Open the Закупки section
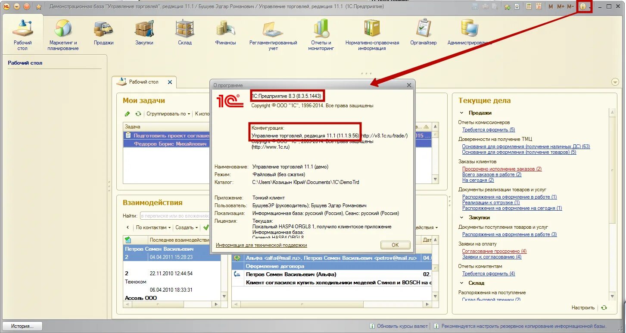Screen dimensions: 626x333 pos(144,32)
